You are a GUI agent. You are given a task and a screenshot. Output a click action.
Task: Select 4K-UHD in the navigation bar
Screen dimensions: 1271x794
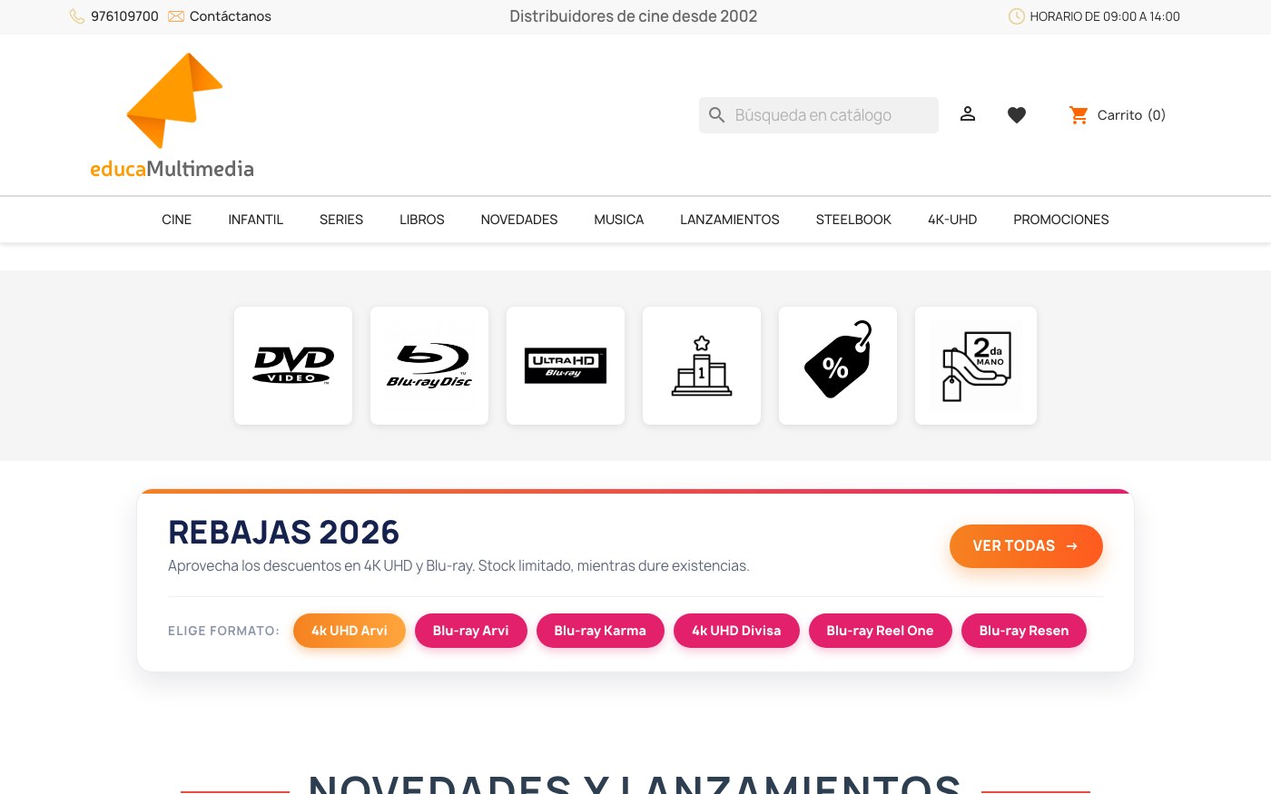[x=952, y=220]
